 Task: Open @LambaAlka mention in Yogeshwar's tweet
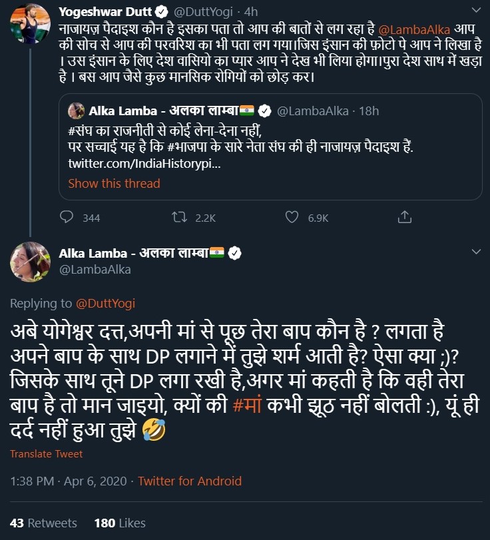coord(413,29)
